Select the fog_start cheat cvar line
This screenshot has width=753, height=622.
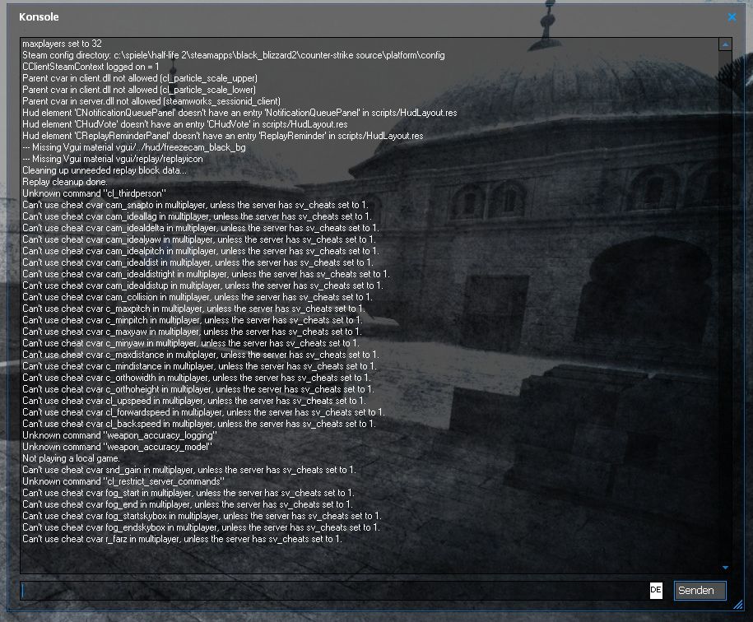click(x=188, y=493)
